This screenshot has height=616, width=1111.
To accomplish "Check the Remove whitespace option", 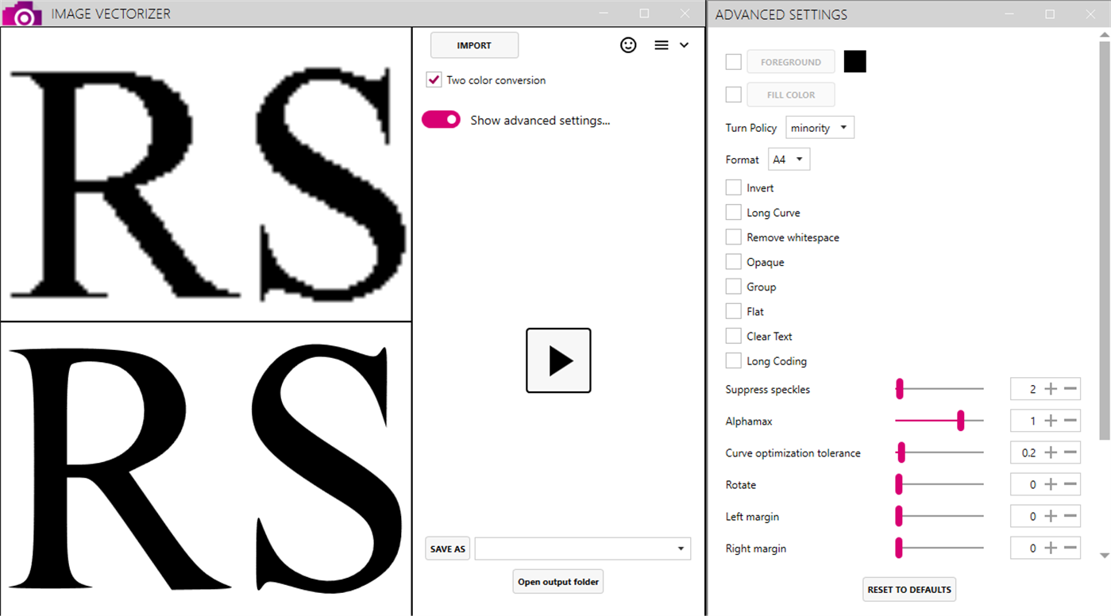I will click(733, 237).
